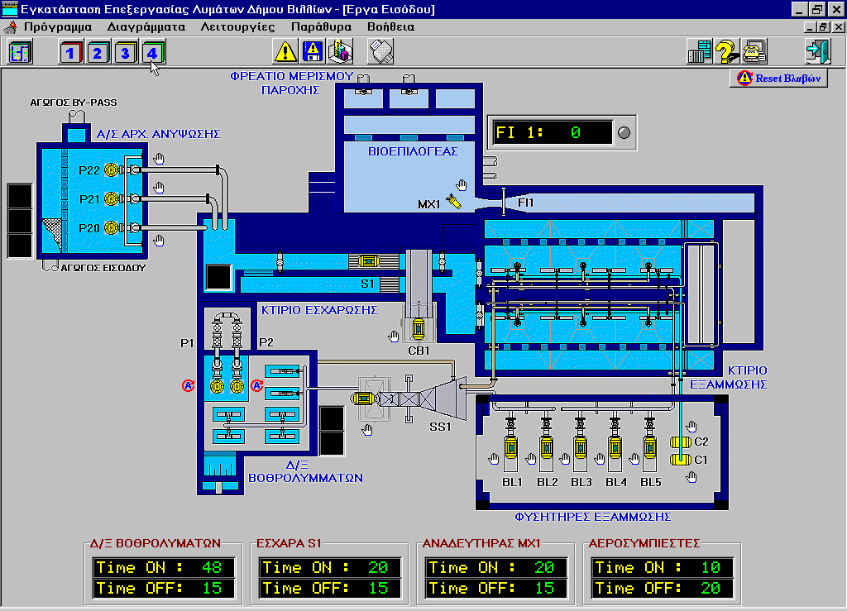Open the Λειτουργίες menu
The image size is (847, 611).
point(237,26)
